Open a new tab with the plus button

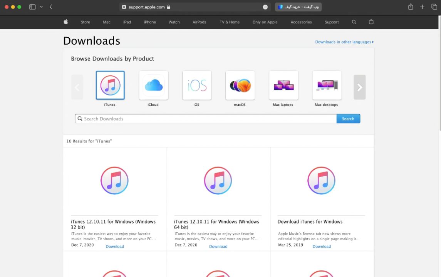[x=422, y=7]
